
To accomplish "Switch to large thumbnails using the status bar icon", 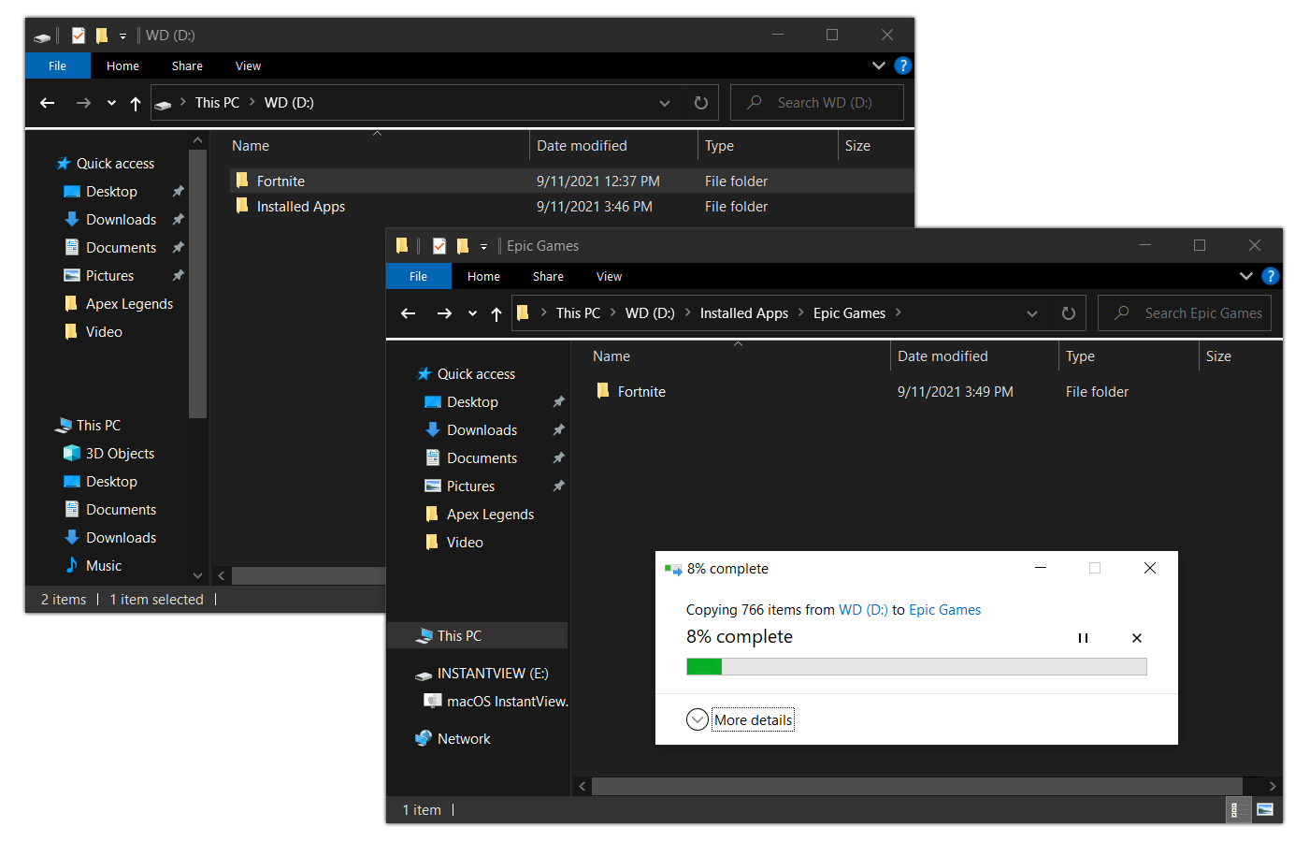I will 1265,809.
